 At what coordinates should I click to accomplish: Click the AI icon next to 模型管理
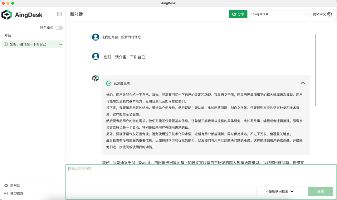[x=6, y=193]
